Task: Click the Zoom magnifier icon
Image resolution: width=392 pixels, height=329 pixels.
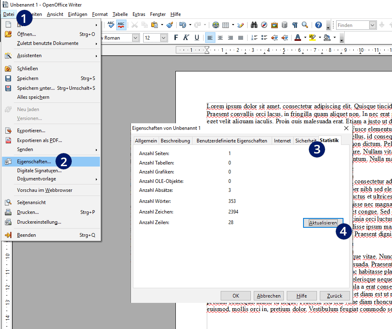Action: pyautogui.click(x=305, y=25)
